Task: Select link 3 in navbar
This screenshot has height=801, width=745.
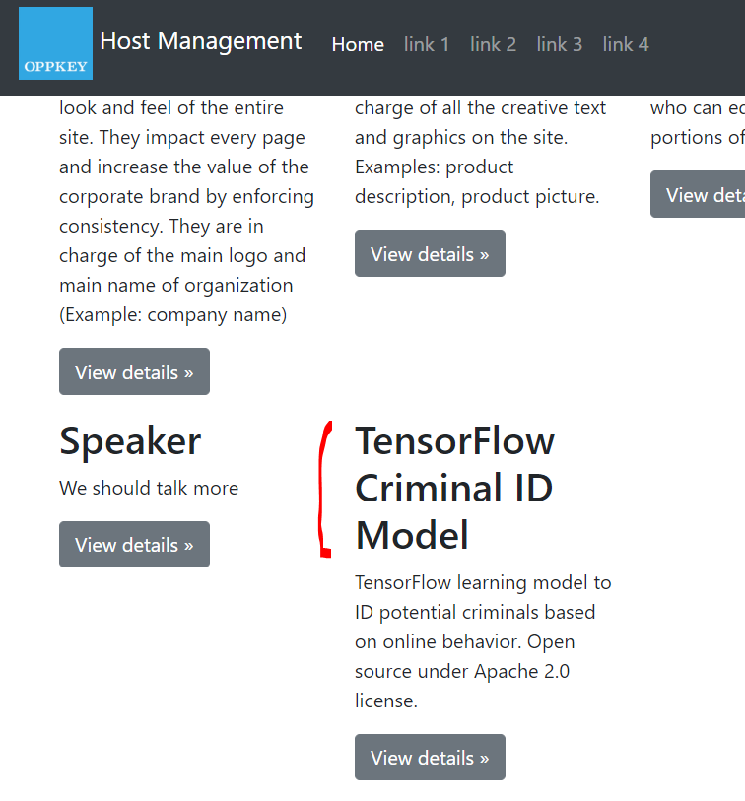Action: point(560,45)
